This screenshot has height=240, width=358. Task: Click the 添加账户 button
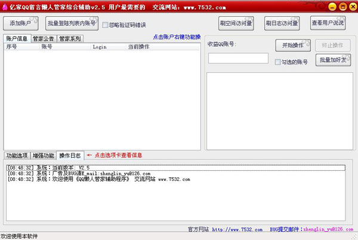pos(21,23)
